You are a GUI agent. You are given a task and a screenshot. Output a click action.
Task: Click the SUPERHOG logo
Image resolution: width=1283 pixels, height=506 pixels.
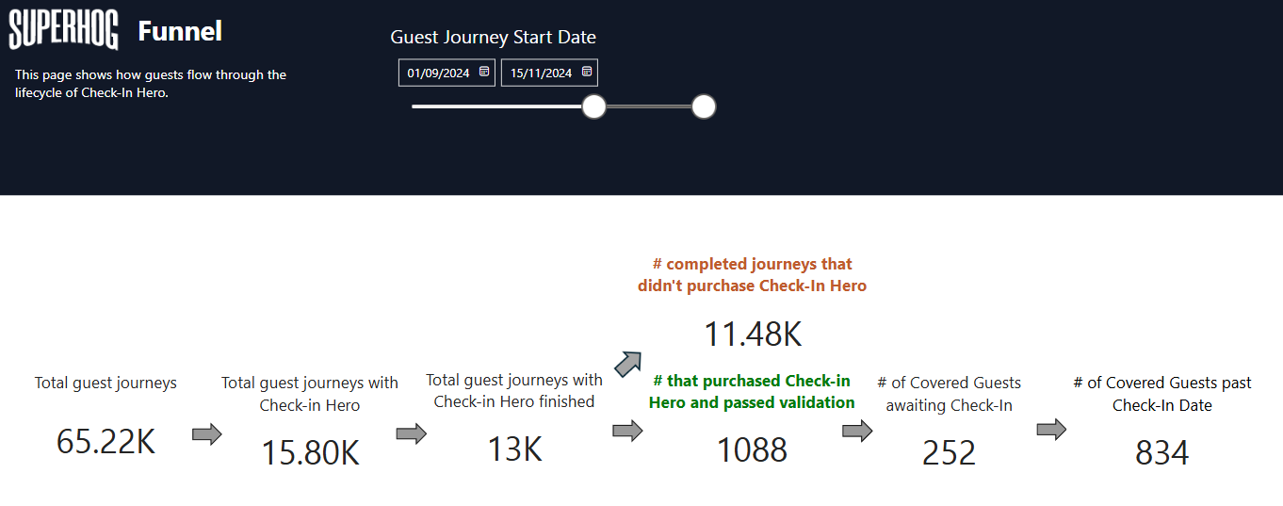point(64,31)
